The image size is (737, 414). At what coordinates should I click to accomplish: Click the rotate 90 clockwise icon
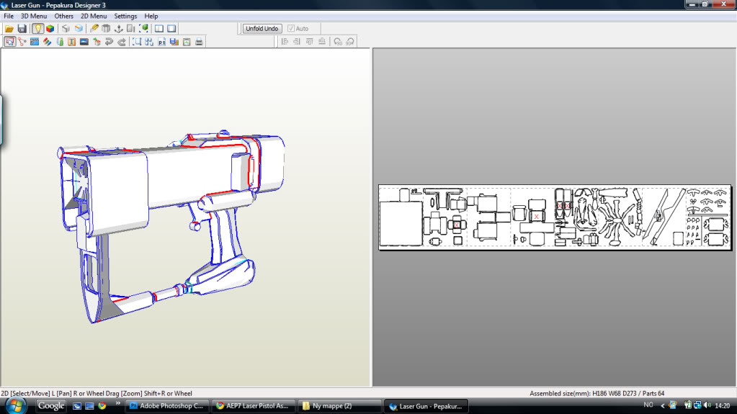(350, 42)
